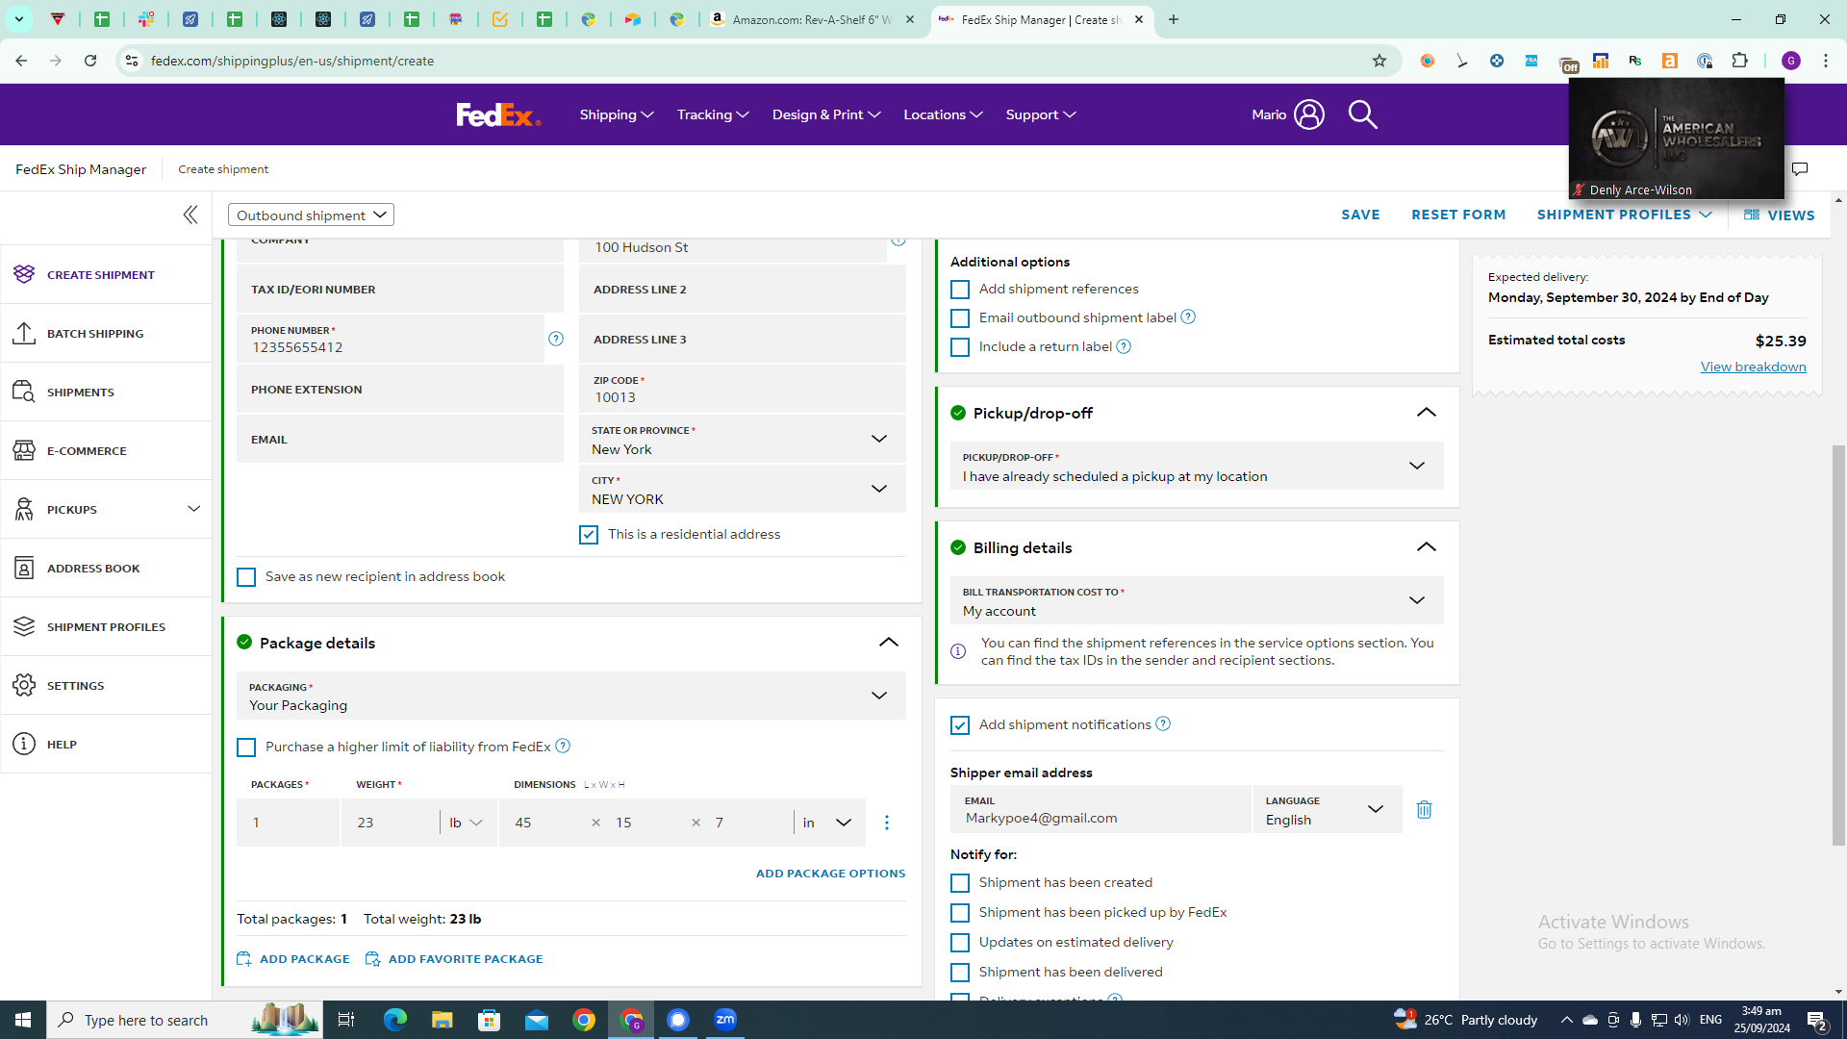This screenshot has height=1039, width=1847.
Task: Click help icon beside Email outbound shipment label
Action: 1188,317
